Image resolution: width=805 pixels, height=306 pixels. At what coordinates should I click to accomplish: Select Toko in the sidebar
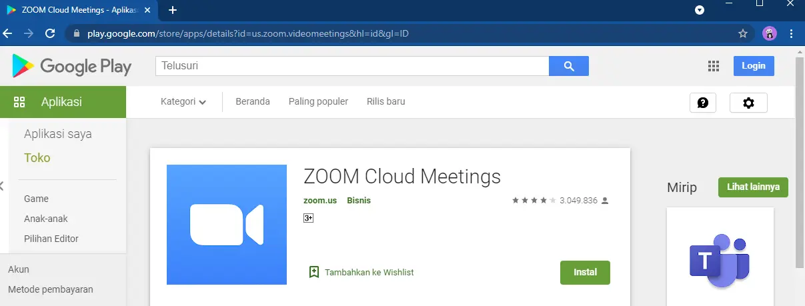pos(37,158)
